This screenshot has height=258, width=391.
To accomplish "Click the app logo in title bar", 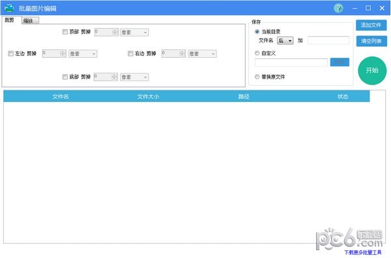I will point(9,8).
